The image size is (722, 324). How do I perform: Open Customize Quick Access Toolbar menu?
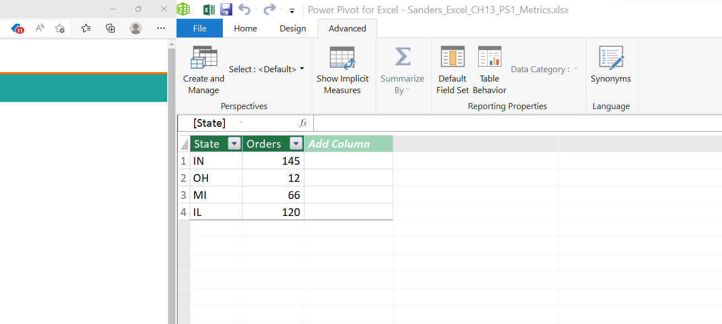click(x=292, y=10)
